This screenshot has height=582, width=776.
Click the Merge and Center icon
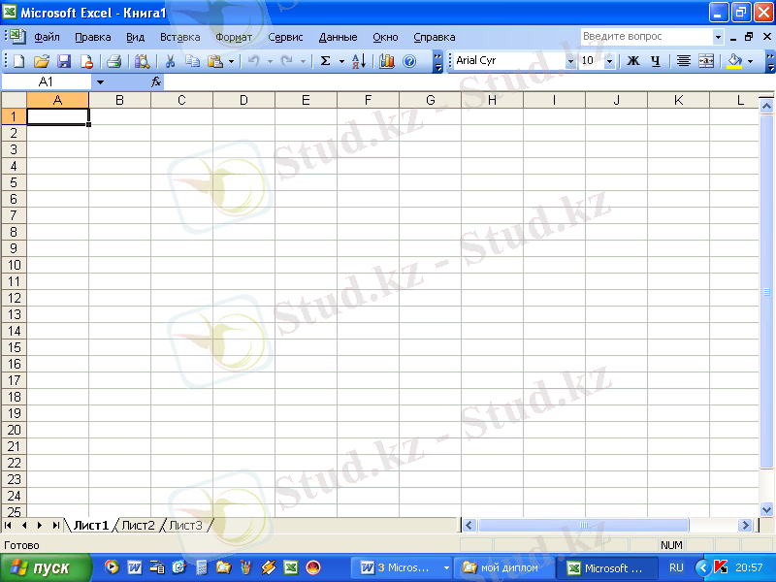point(706,61)
